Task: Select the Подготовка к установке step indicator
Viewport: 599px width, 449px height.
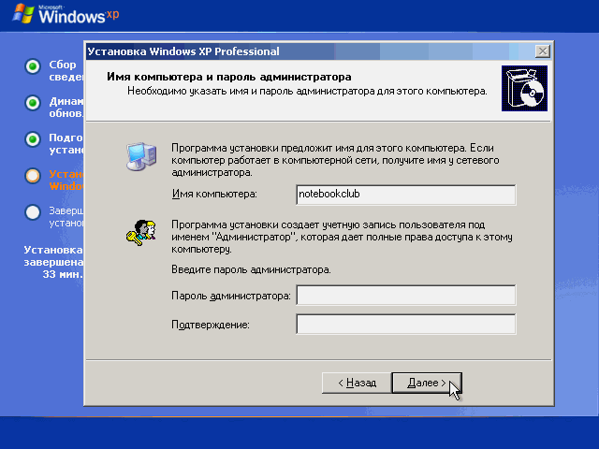Action: [x=33, y=139]
